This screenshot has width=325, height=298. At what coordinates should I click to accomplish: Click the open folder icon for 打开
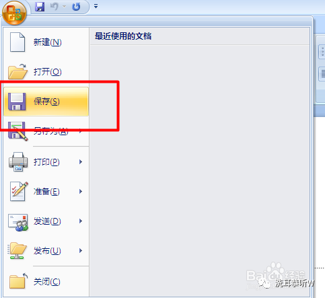17,71
